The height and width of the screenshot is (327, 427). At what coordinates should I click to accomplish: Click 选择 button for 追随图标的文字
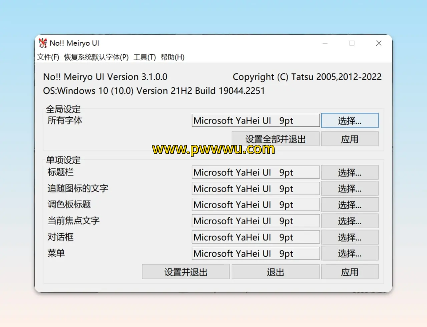350,189
